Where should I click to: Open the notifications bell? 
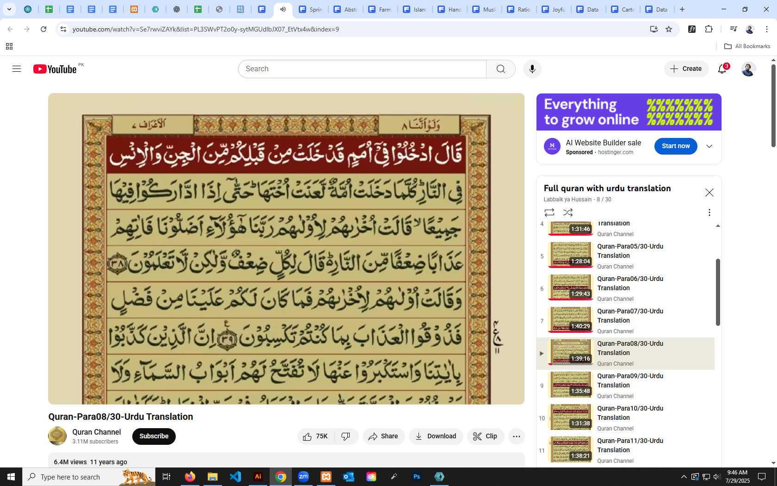(722, 69)
